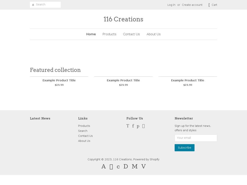Open the Cart link in header
Image resolution: width=247 pixels, height=185 pixels.
pyautogui.click(x=214, y=5)
